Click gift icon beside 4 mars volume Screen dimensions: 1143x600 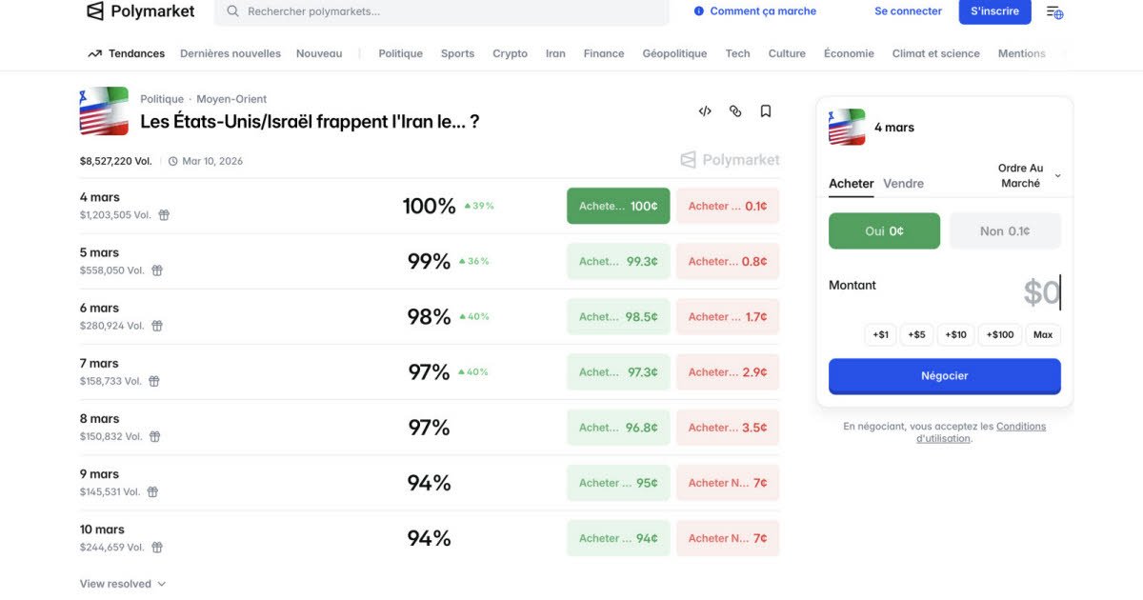click(164, 215)
